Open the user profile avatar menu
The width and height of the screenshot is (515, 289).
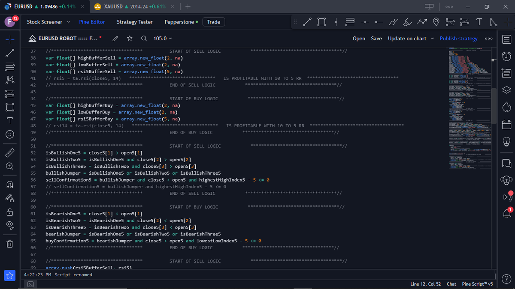click(10, 22)
